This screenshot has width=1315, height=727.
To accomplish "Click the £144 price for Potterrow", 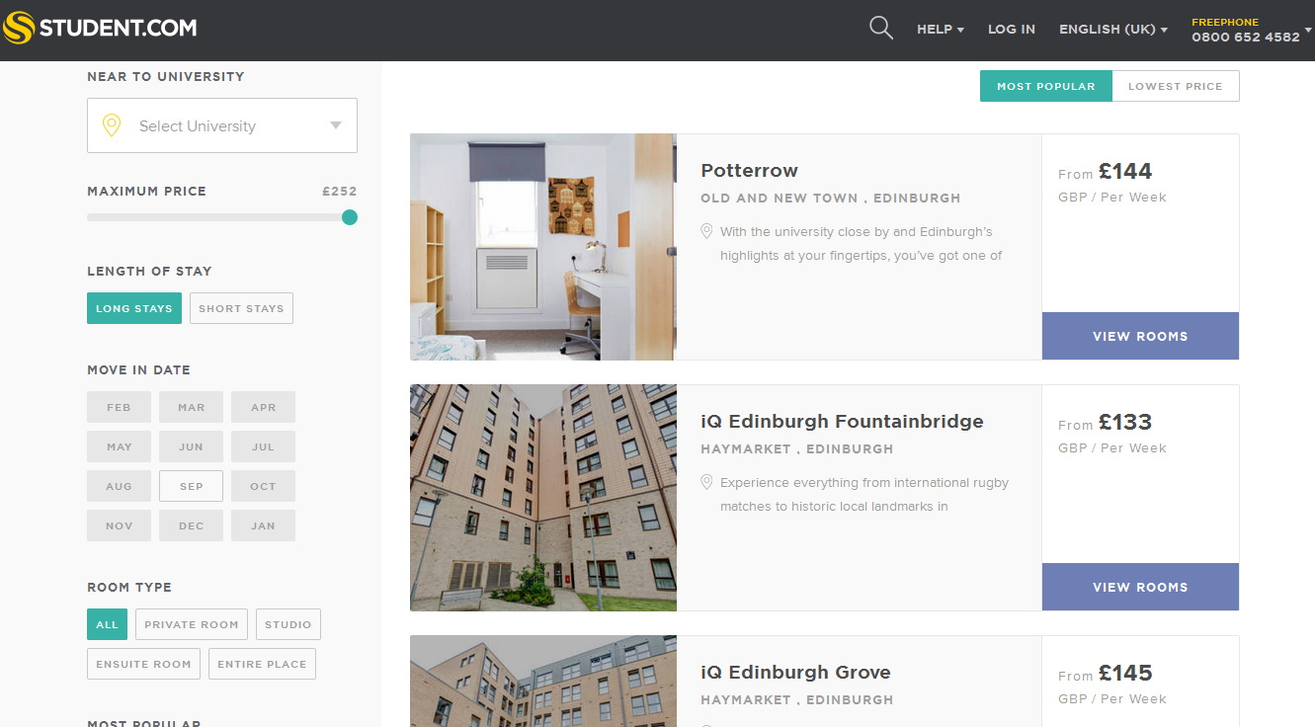I will 1125,171.
